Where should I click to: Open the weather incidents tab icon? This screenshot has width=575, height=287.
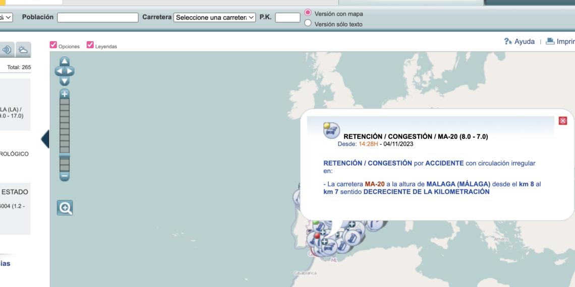point(23,50)
